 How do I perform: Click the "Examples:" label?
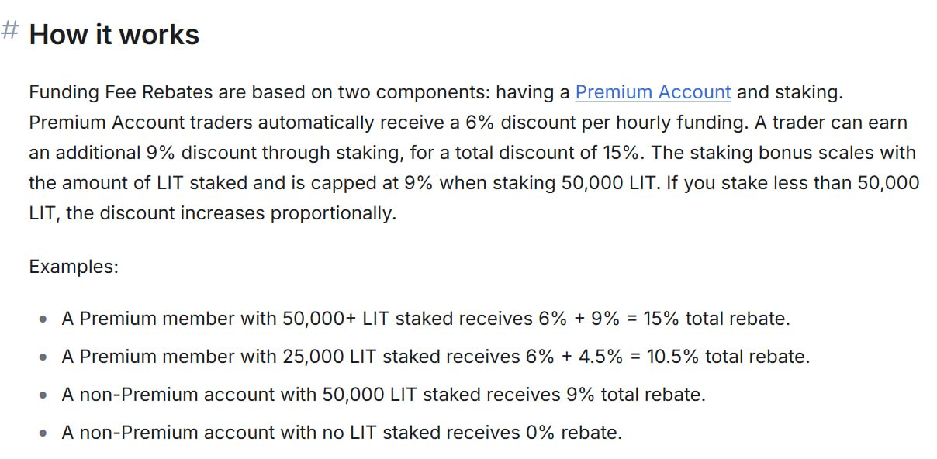pos(74,267)
